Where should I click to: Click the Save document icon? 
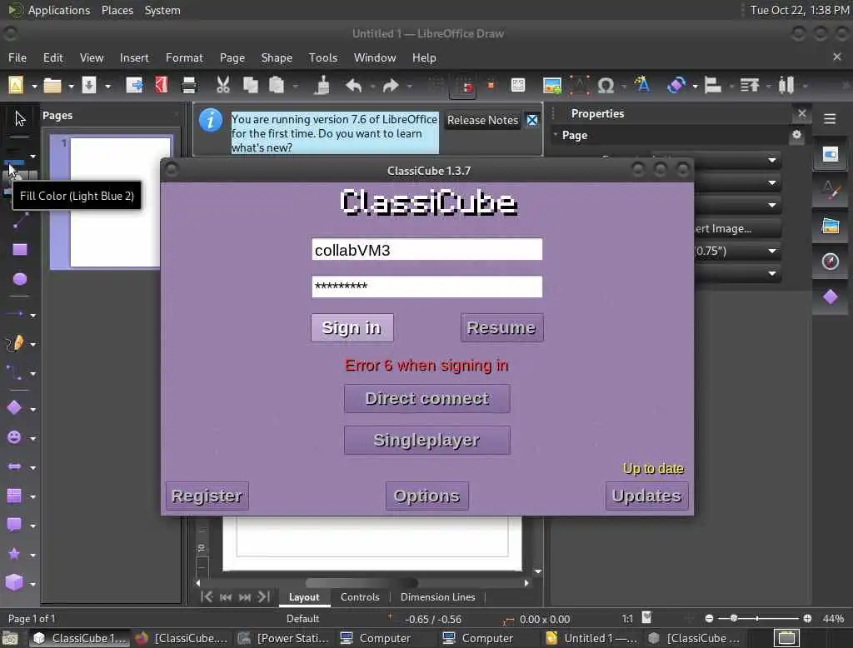click(88, 86)
